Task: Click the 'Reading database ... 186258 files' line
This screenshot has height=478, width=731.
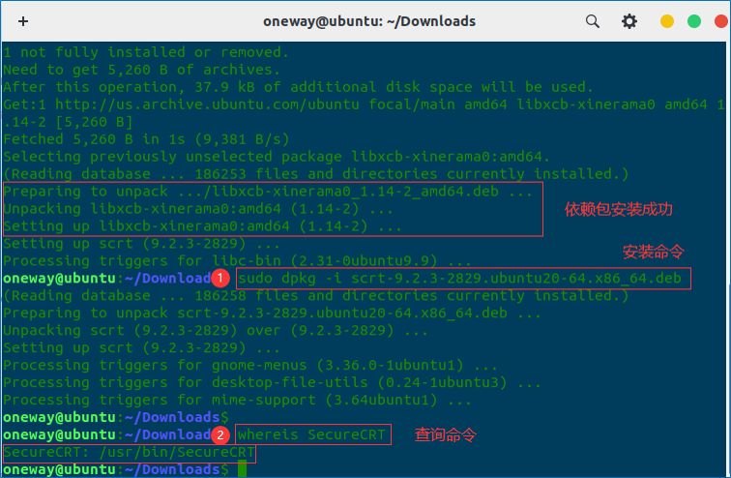Action: 315,296
